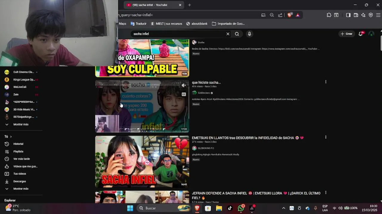Open the Tú section chevron
The image size is (382, 214).
(11, 137)
